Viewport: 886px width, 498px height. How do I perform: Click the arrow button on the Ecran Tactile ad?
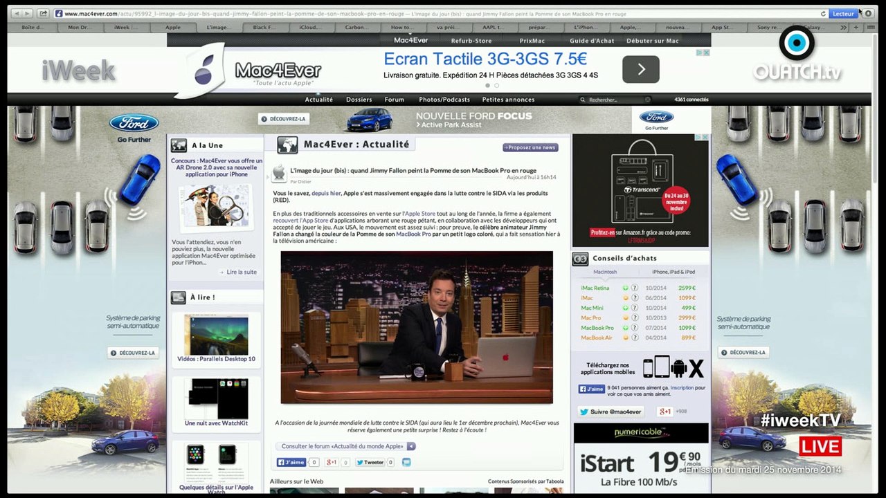point(640,69)
